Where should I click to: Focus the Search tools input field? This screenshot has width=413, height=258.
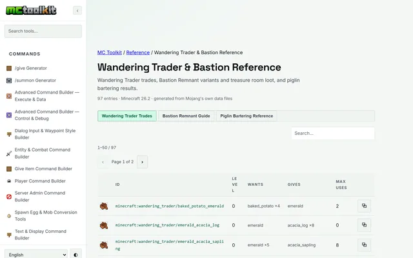[x=43, y=31]
